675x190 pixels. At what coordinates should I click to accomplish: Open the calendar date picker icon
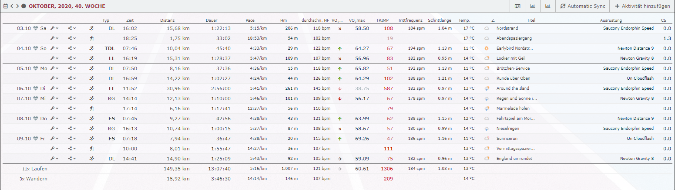(x=5, y=7)
